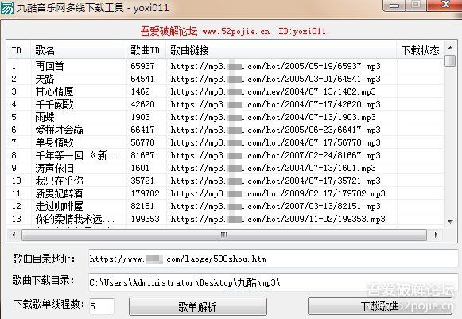The width and height of the screenshot is (462, 319).
Task: Select the song row 单身情歌
Action: pos(225,142)
